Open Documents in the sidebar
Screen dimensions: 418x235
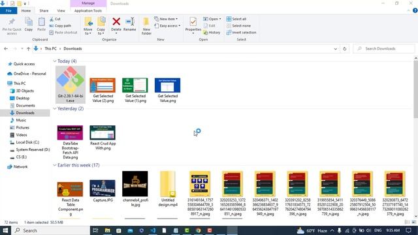[x=25, y=106]
